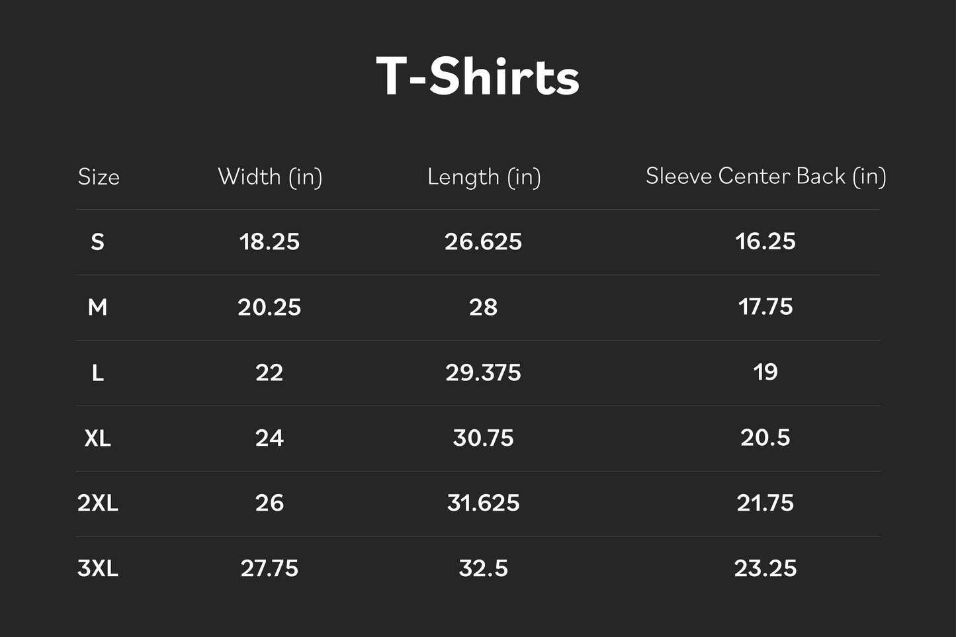
Task: Click the 18.25 width value
Action: coord(269,242)
